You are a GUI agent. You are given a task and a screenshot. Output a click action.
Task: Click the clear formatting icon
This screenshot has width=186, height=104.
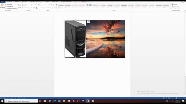[x=39, y=5]
